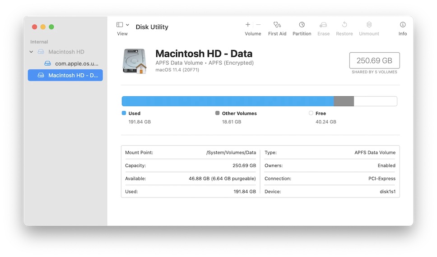The height and width of the screenshot is (257, 437).
Task: Select Macintosh HD - D... sidebar row
Action: pyautogui.click(x=65, y=75)
